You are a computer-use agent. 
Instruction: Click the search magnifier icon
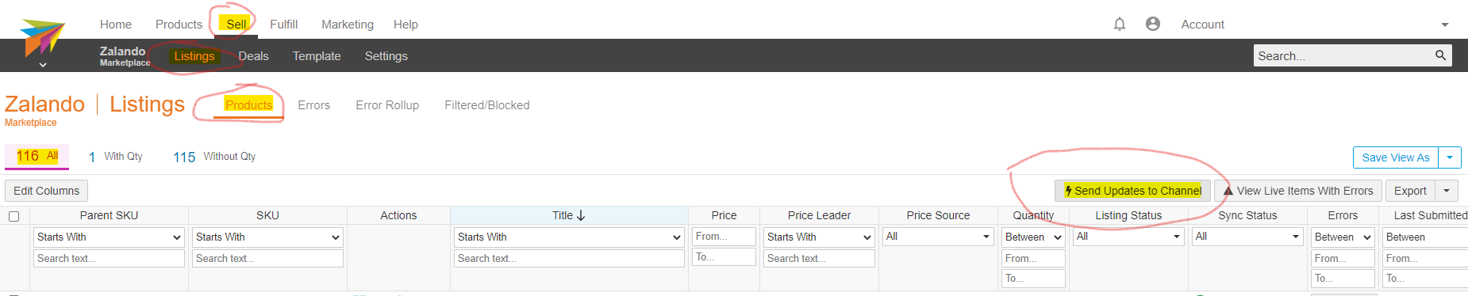tap(1440, 55)
